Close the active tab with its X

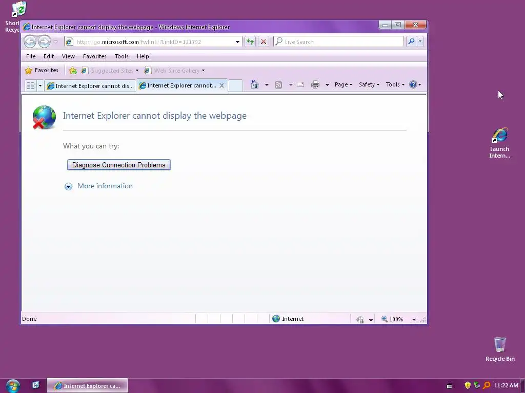coord(221,85)
